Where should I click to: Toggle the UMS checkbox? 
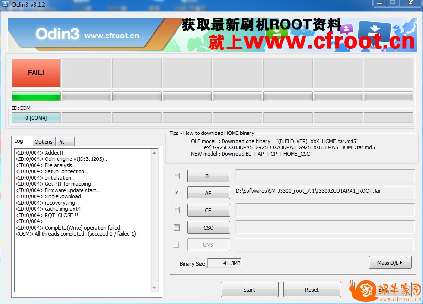point(176,244)
